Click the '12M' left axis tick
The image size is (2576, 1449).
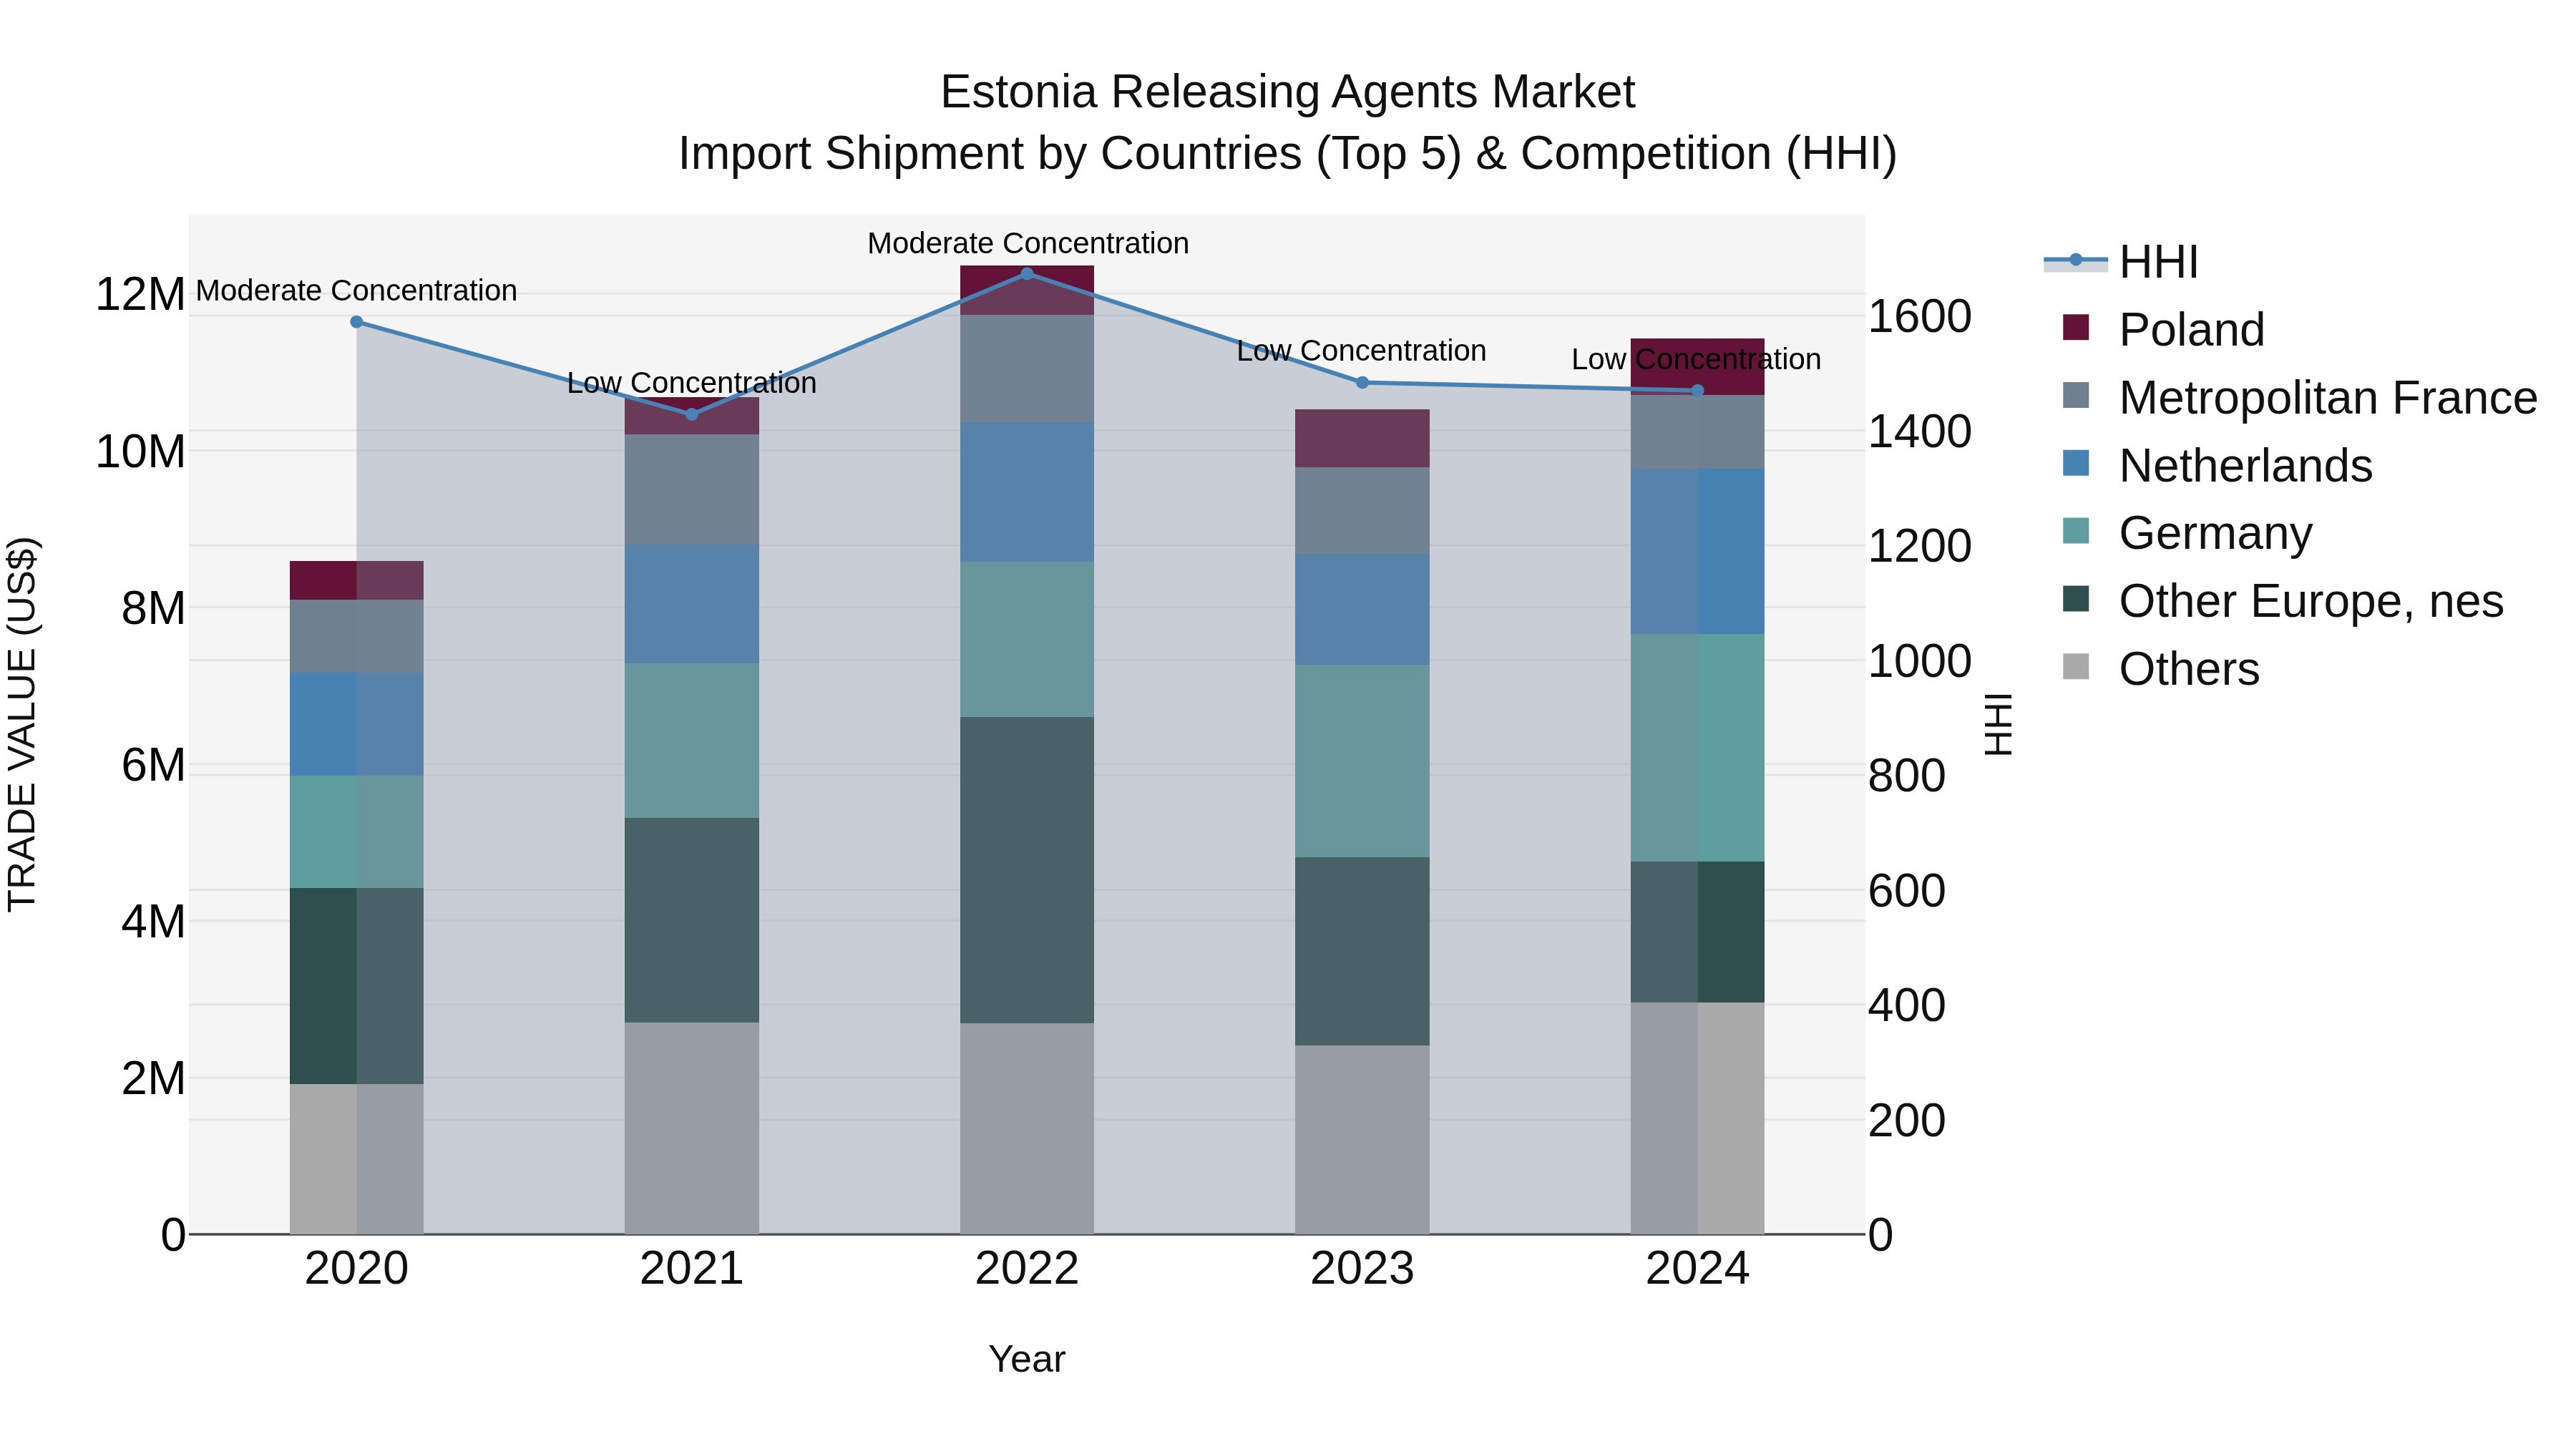(x=140, y=294)
